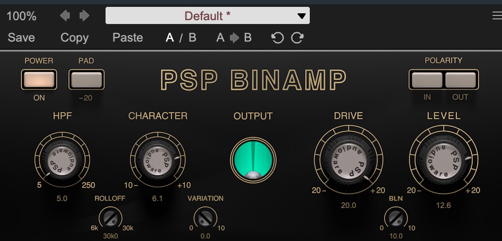502x241 pixels.
Task: Copy settings with A to B button
Action: (234, 38)
